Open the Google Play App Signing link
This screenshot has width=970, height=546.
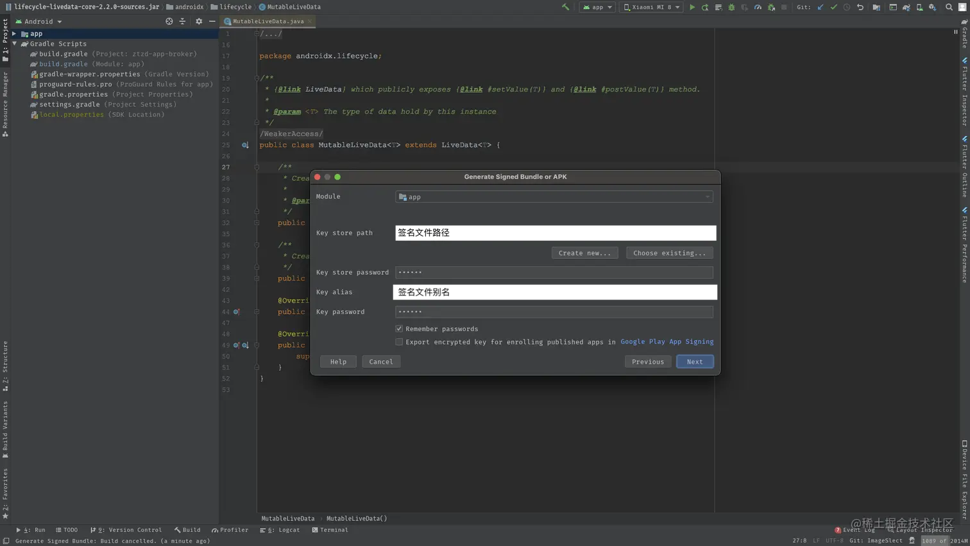[x=667, y=342]
